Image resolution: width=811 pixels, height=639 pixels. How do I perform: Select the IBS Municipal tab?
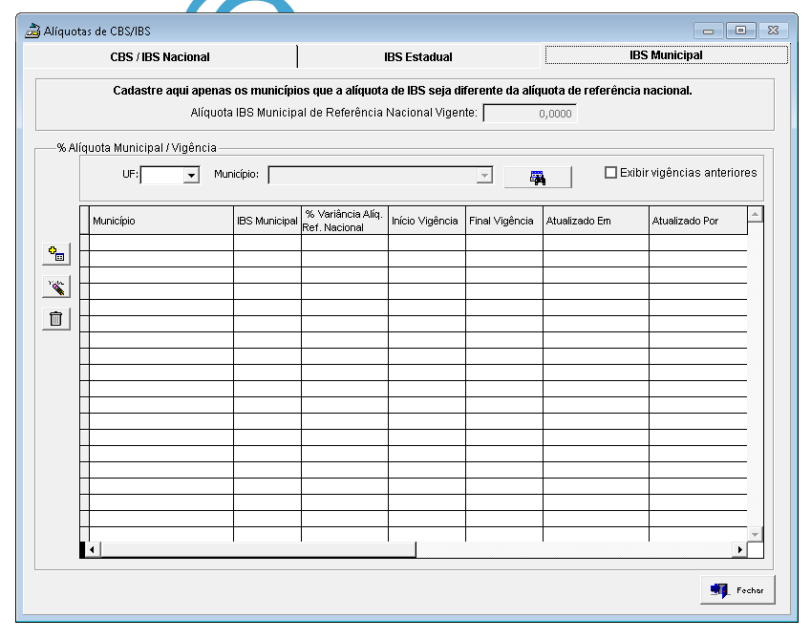[x=666, y=55]
